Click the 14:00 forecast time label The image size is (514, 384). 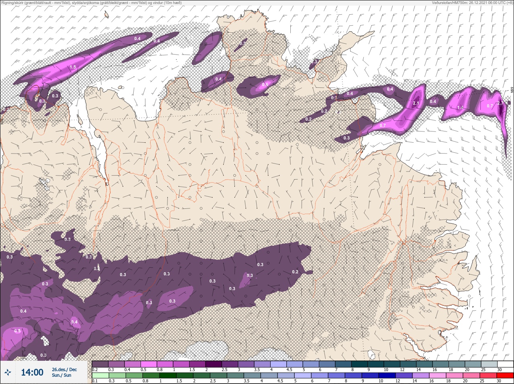(x=32, y=372)
